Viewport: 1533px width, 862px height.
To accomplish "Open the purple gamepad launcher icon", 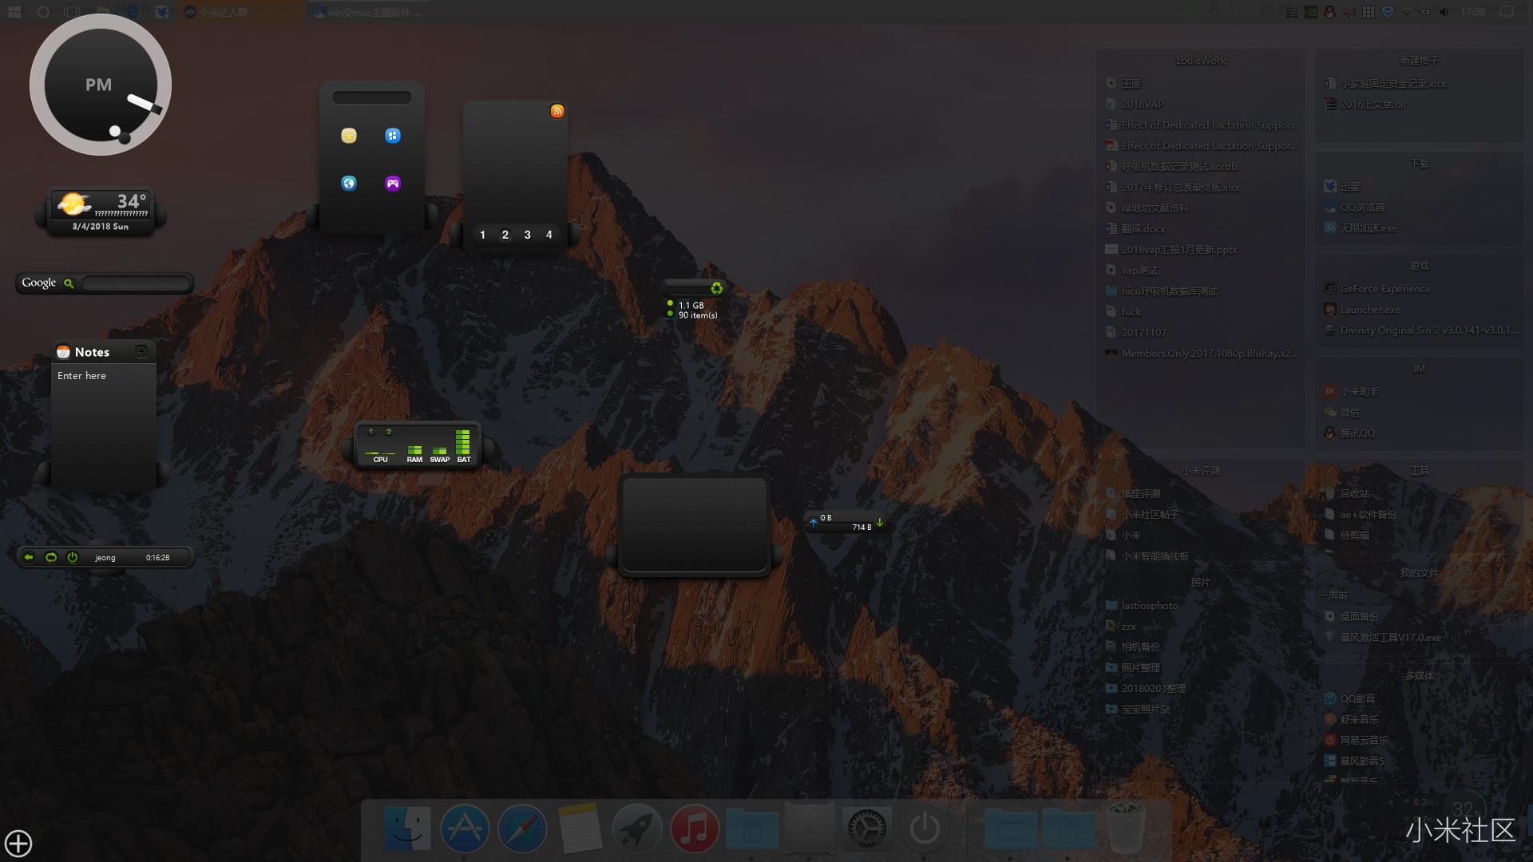I will (393, 184).
